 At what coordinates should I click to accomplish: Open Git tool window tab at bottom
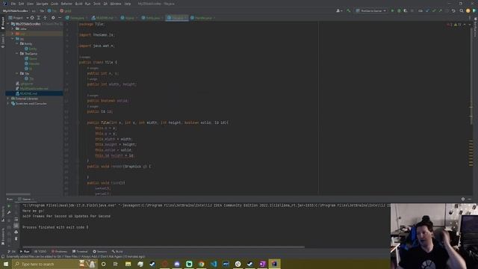(x=12, y=251)
